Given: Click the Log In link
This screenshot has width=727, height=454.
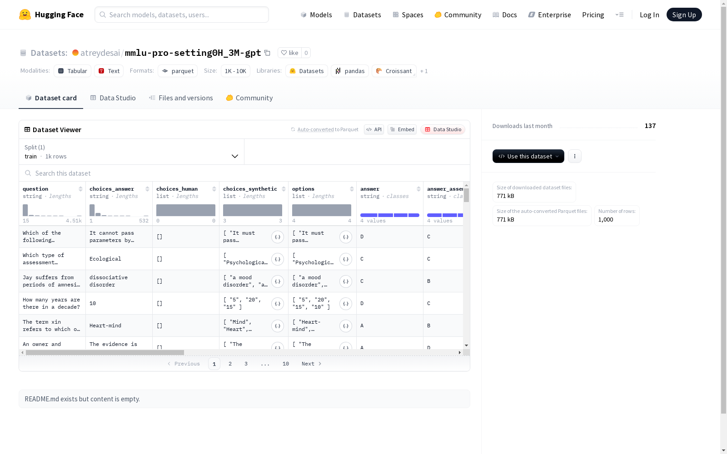Looking at the screenshot, I should 649,15.
